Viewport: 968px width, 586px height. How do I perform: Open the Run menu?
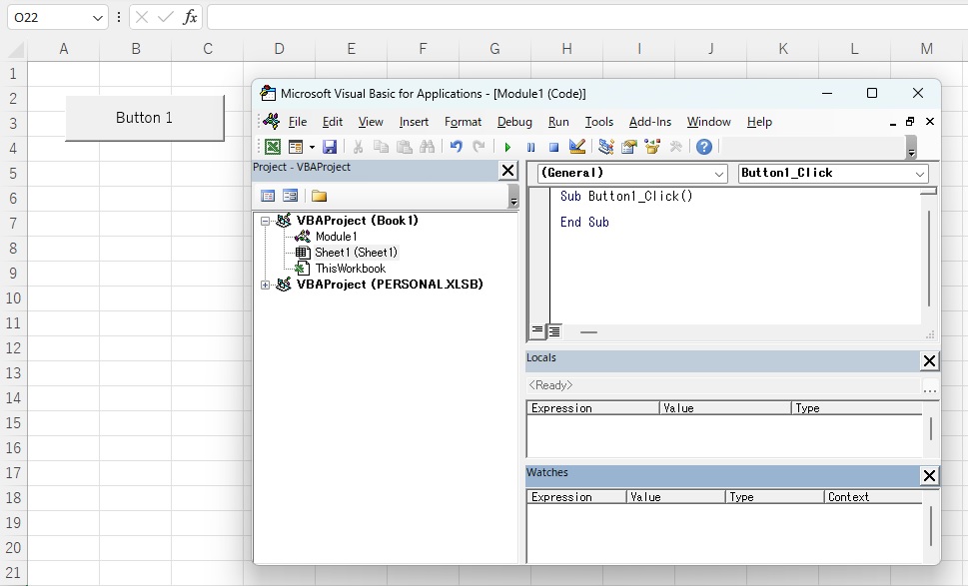coord(558,122)
